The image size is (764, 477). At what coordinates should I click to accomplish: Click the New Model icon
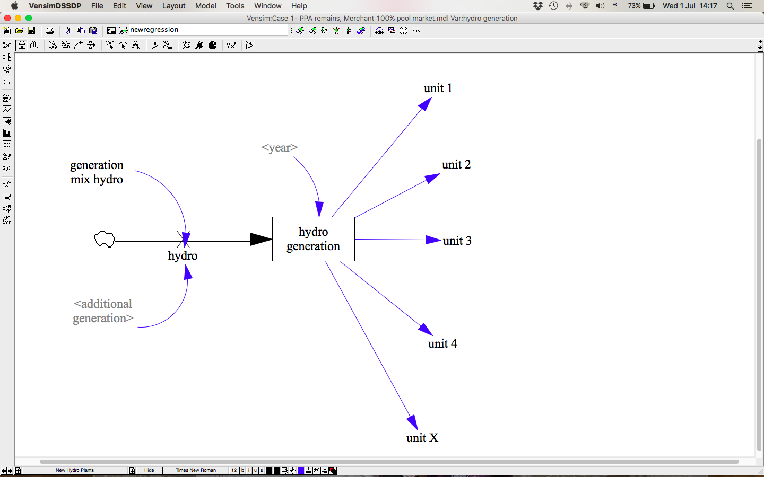point(7,30)
